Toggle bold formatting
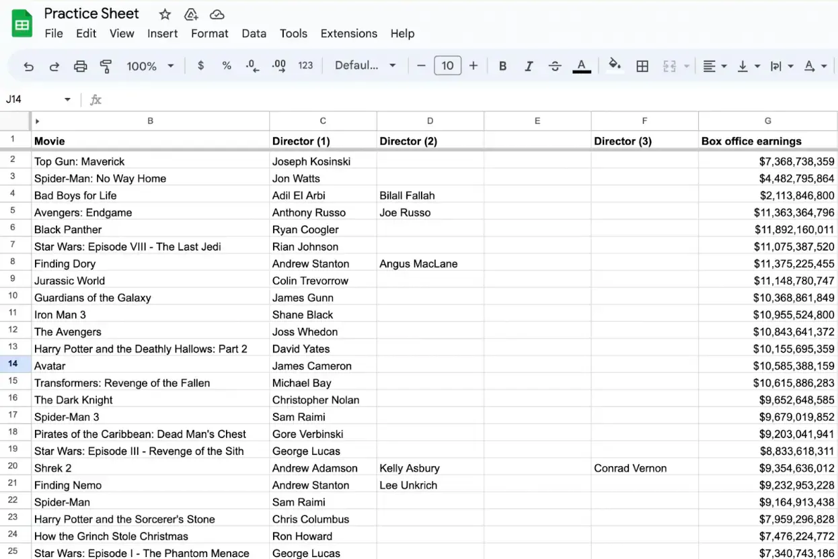Screen dimensions: 838x559 coord(502,66)
